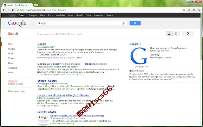Click the red Search heading
Screen dimensions: 203x127
point(13,34)
